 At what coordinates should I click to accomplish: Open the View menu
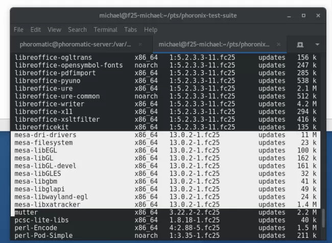pyautogui.click(x=55, y=30)
